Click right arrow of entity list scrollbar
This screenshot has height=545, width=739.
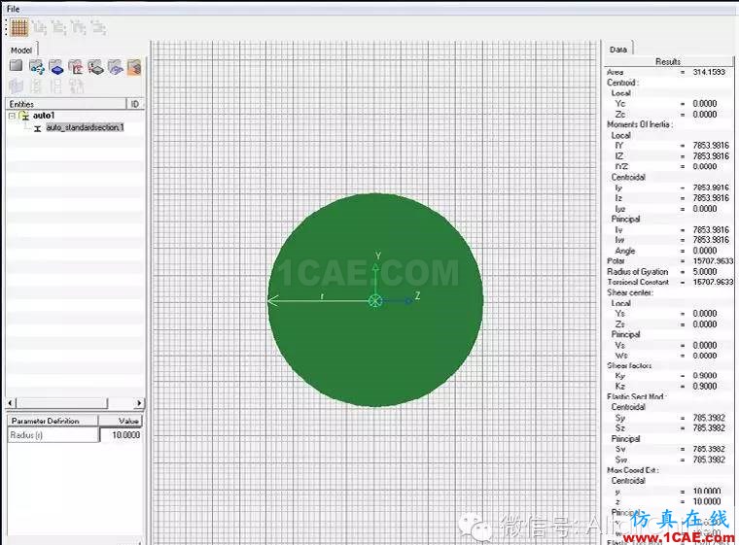(x=138, y=403)
